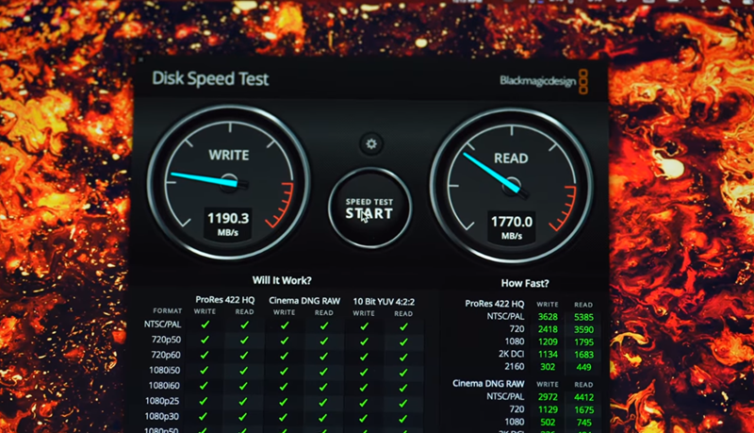Click the ProRes 1080 read value 1795
The image size is (754, 433).
point(583,342)
